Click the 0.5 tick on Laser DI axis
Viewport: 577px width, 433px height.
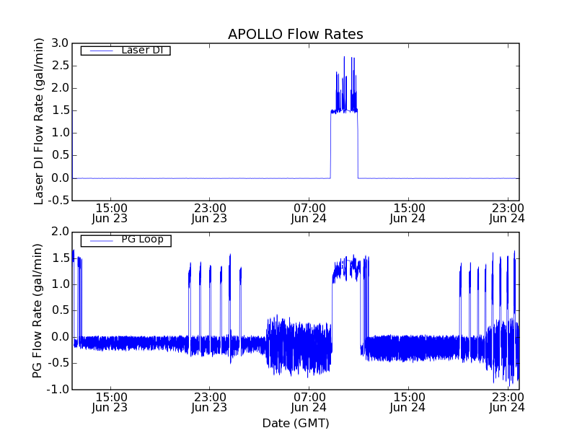60,155
